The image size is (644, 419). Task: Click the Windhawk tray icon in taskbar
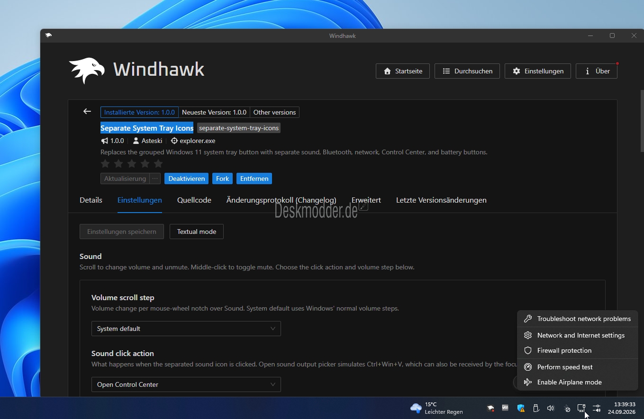pyautogui.click(x=490, y=408)
